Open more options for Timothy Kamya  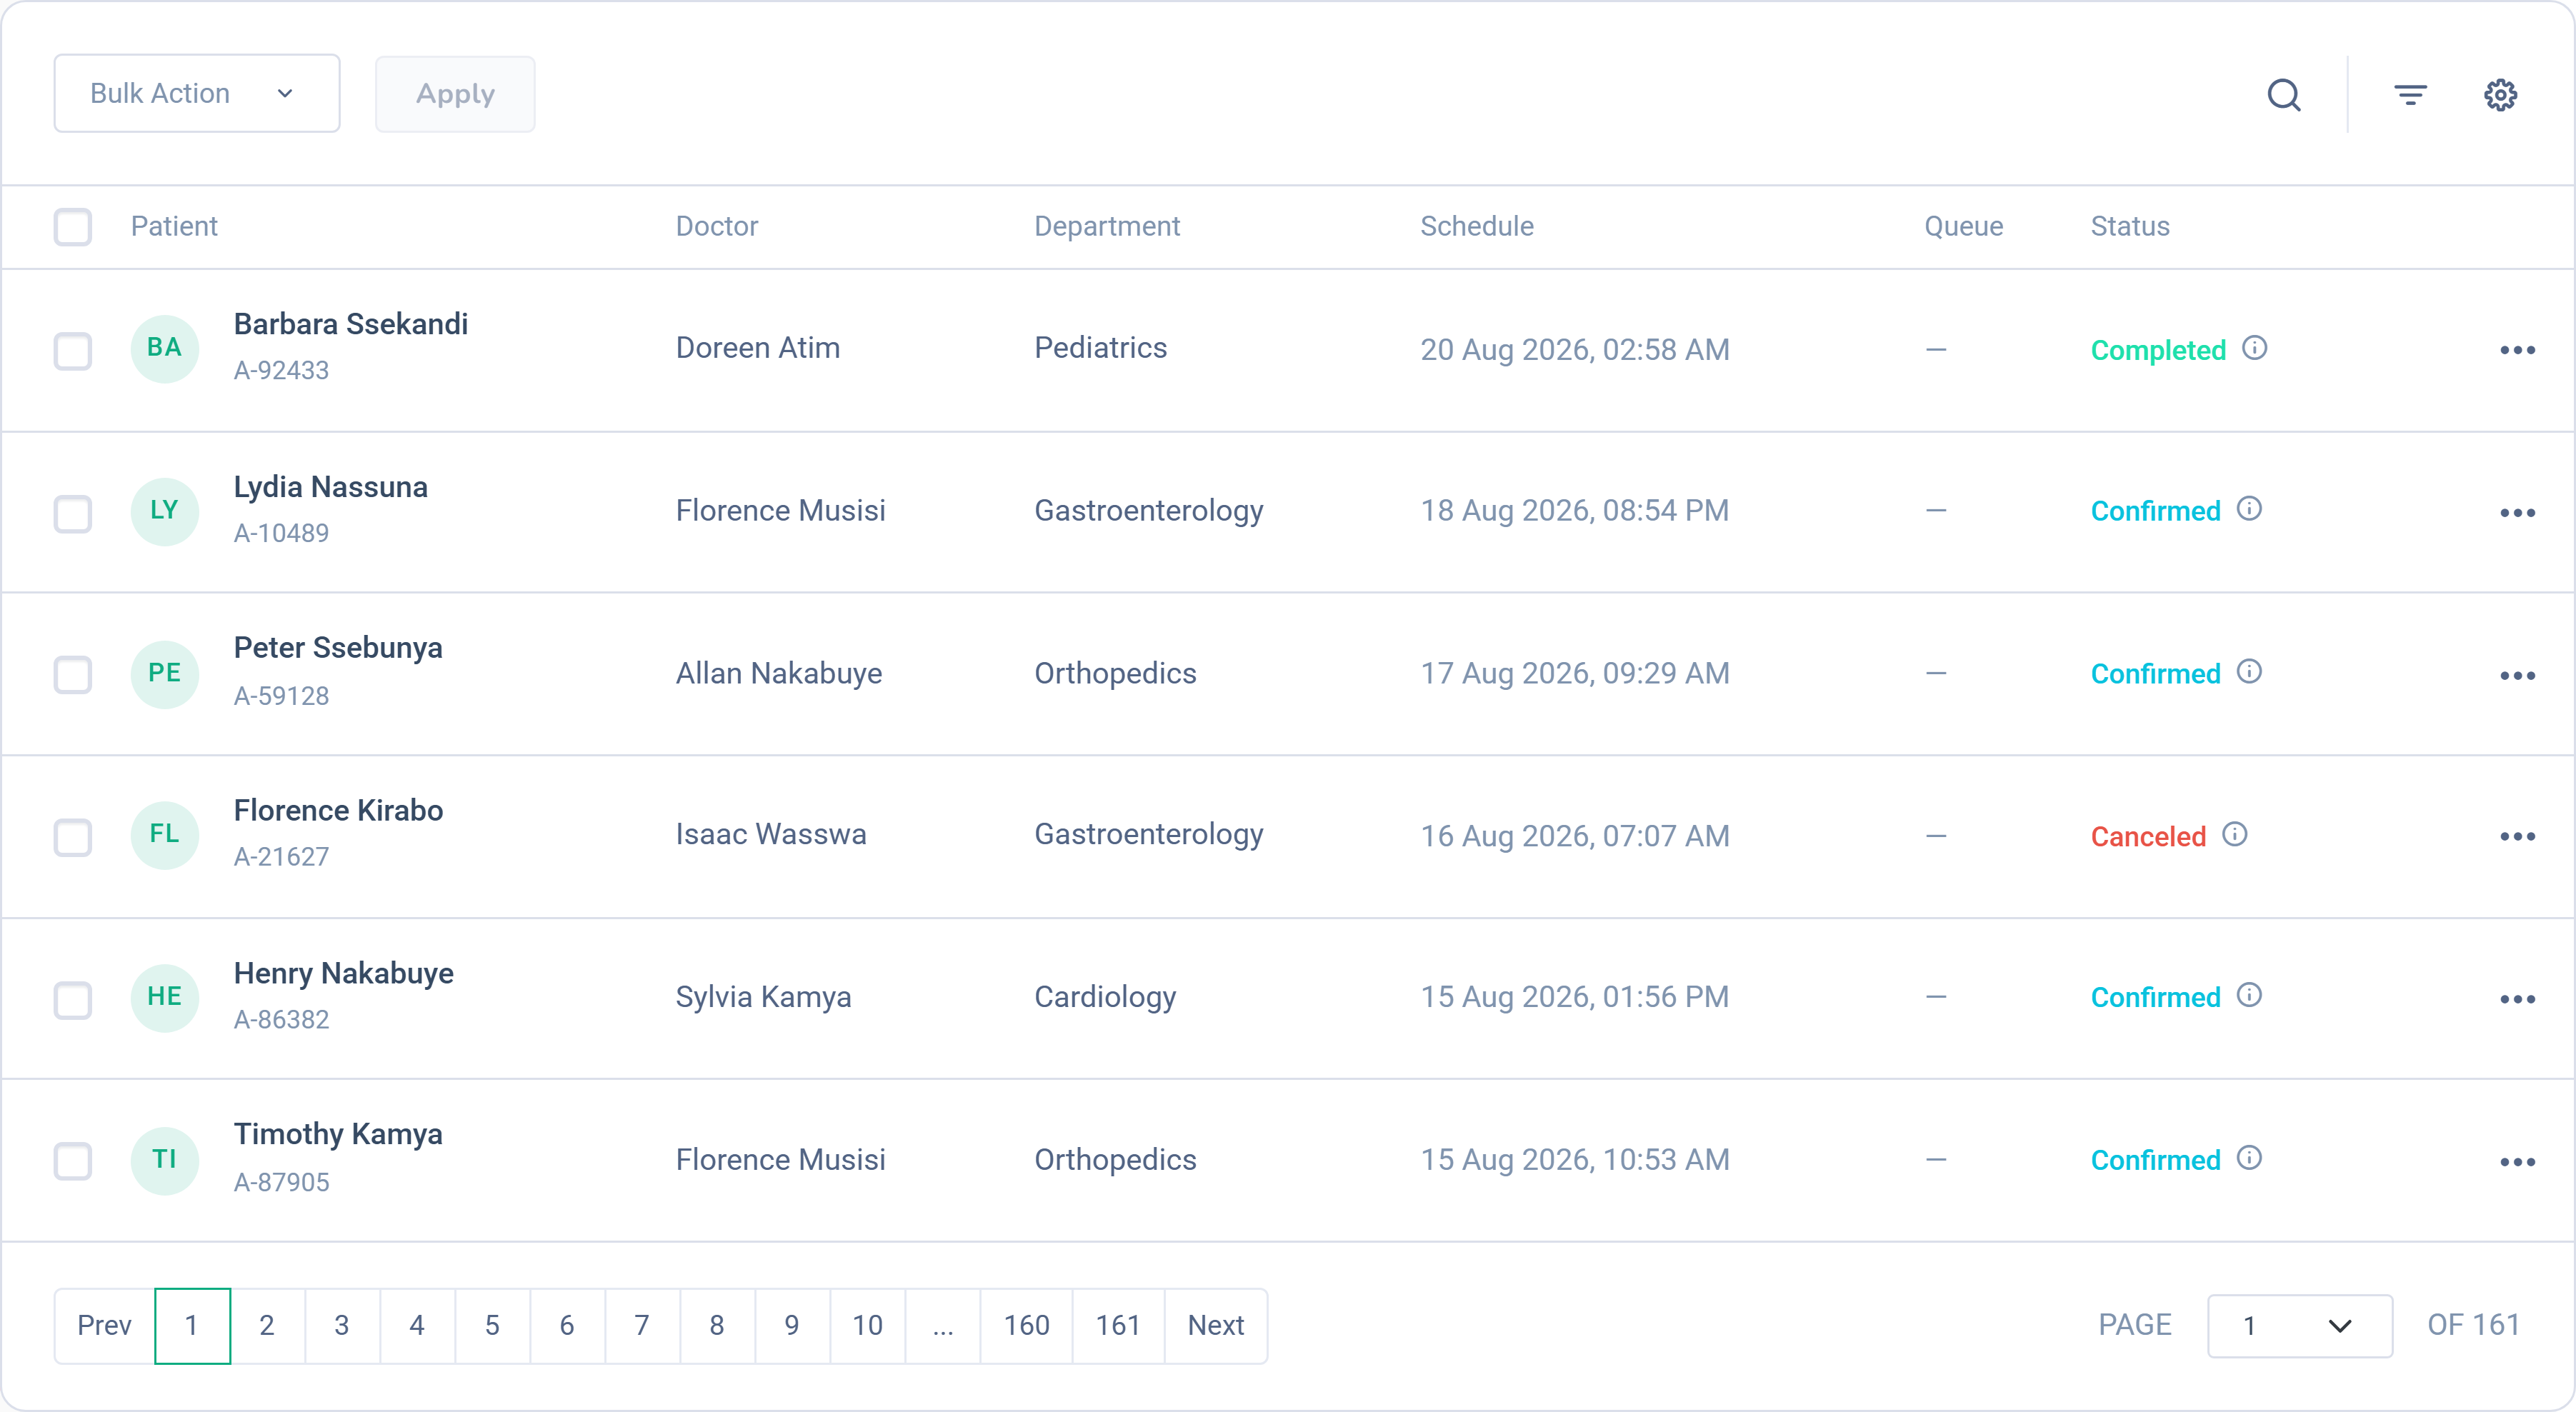(x=2517, y=1162)
